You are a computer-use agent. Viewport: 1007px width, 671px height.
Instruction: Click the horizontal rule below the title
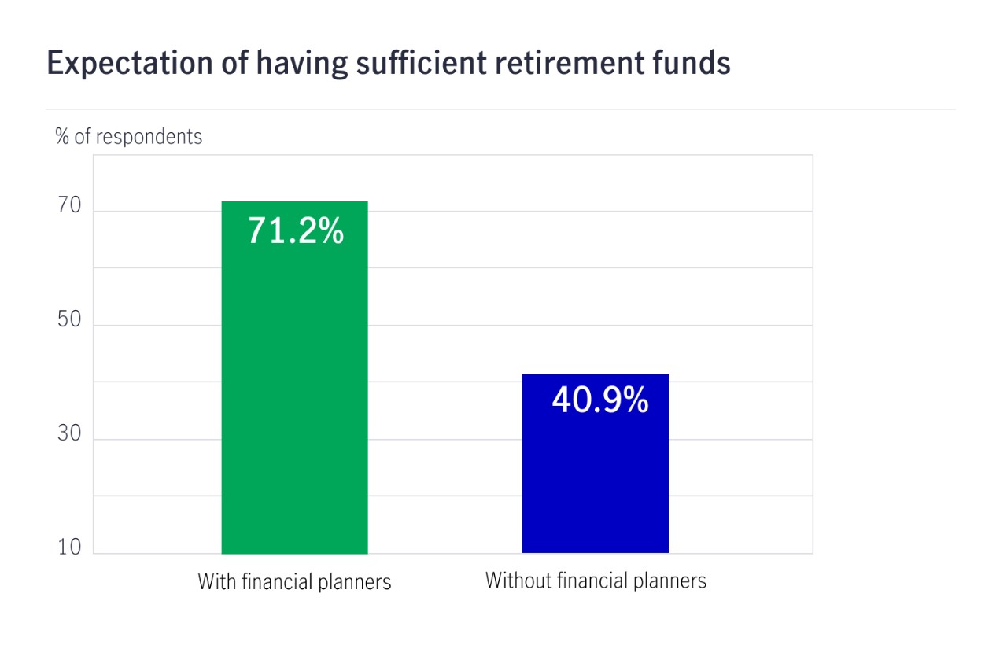501,109
